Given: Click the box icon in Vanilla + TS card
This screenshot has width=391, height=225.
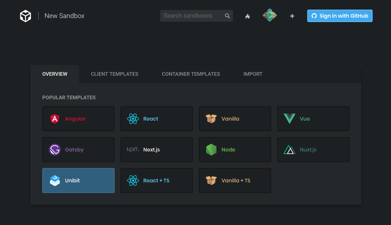Looking at the screenshot, I should [x=211, y=181].
